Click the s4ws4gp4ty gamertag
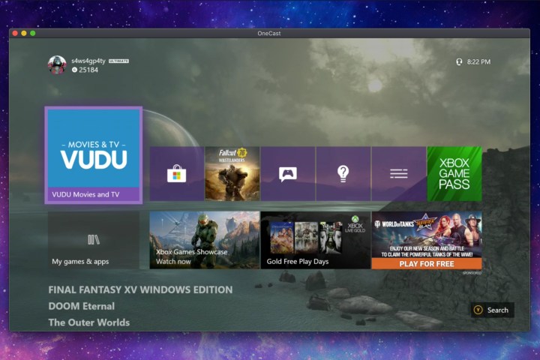This screenshot has height=360, width=540. [88, 60]
